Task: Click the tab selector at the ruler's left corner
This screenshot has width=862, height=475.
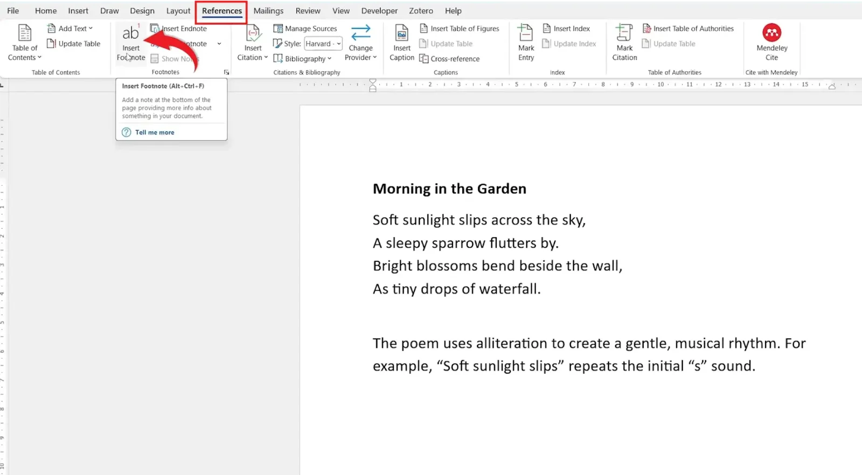Action: tap(3, 85)
